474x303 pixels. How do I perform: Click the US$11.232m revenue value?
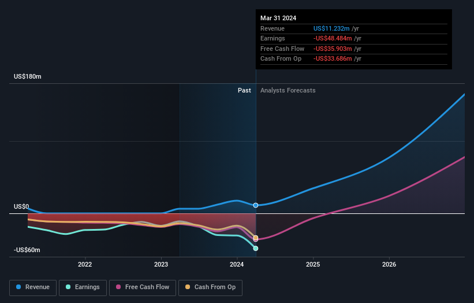tap(331, 28)
